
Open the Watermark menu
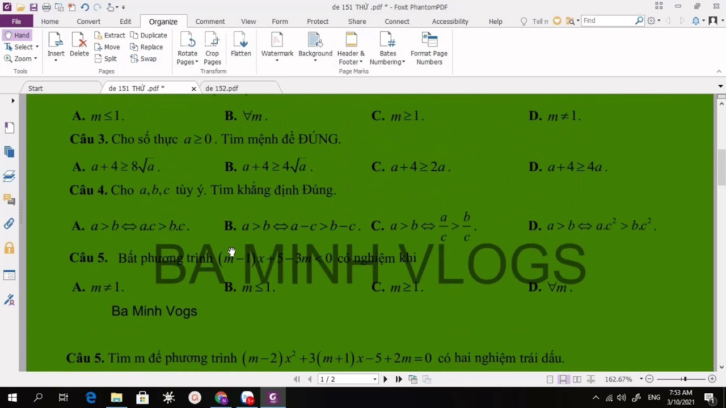tap(277, 47)
